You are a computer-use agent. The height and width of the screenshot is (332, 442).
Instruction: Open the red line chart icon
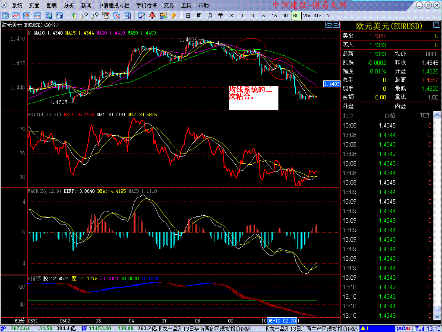pyautogui.click(x=16, y=16)
